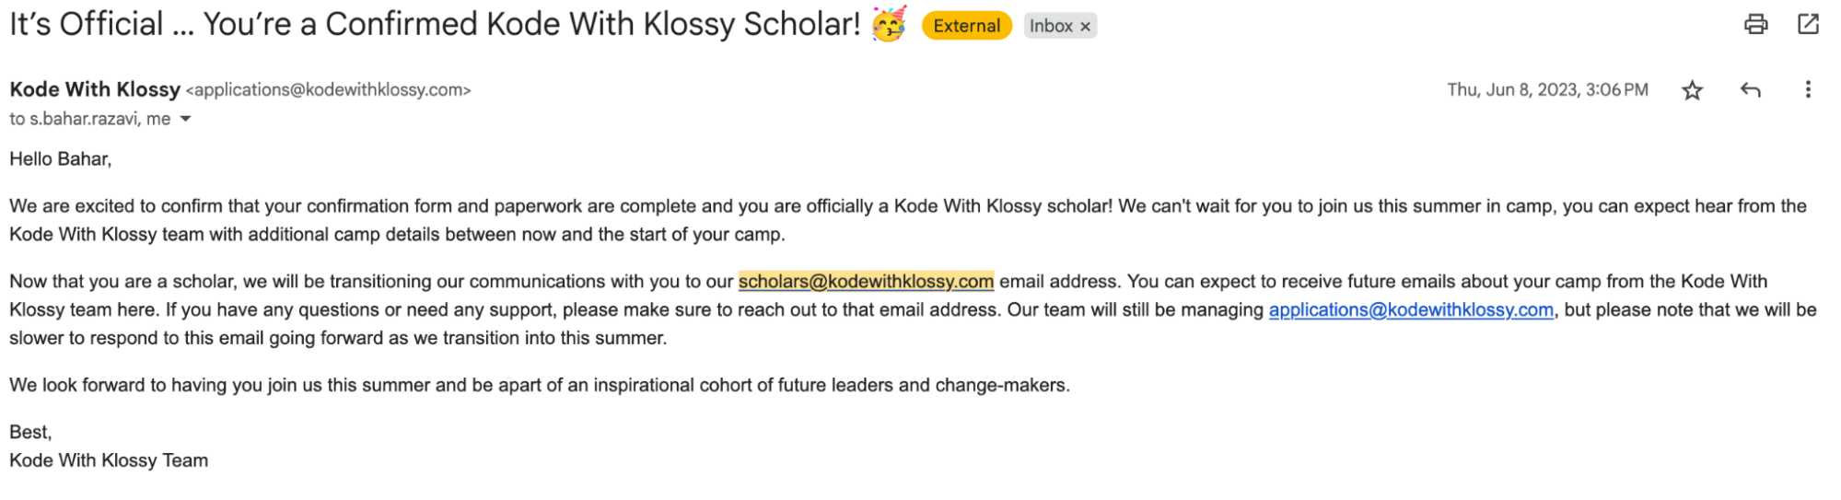Click the paragraph starting "We look forward"
This screenshot has height=500, width=1841.
pyautogui.click(x=539, y=385)
